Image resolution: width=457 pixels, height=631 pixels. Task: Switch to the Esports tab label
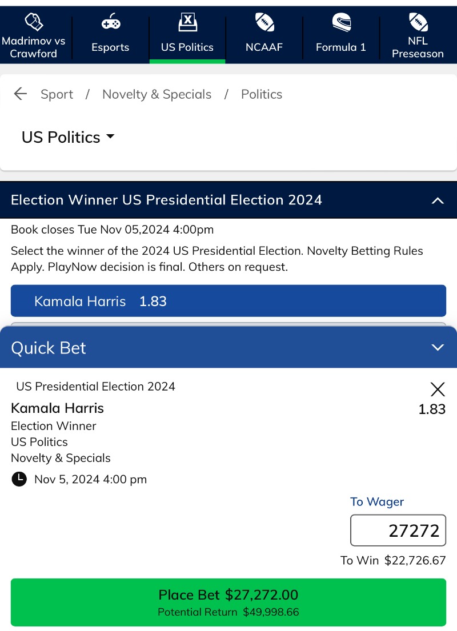[x=110, y=47]
